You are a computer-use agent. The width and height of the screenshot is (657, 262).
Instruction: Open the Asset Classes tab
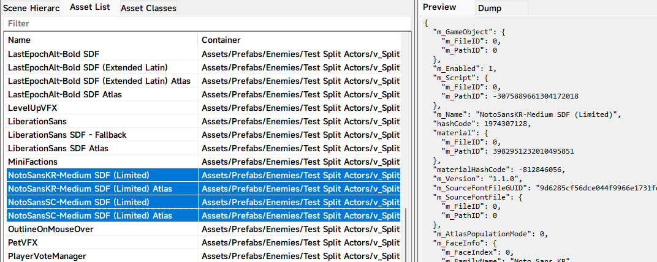148,8
